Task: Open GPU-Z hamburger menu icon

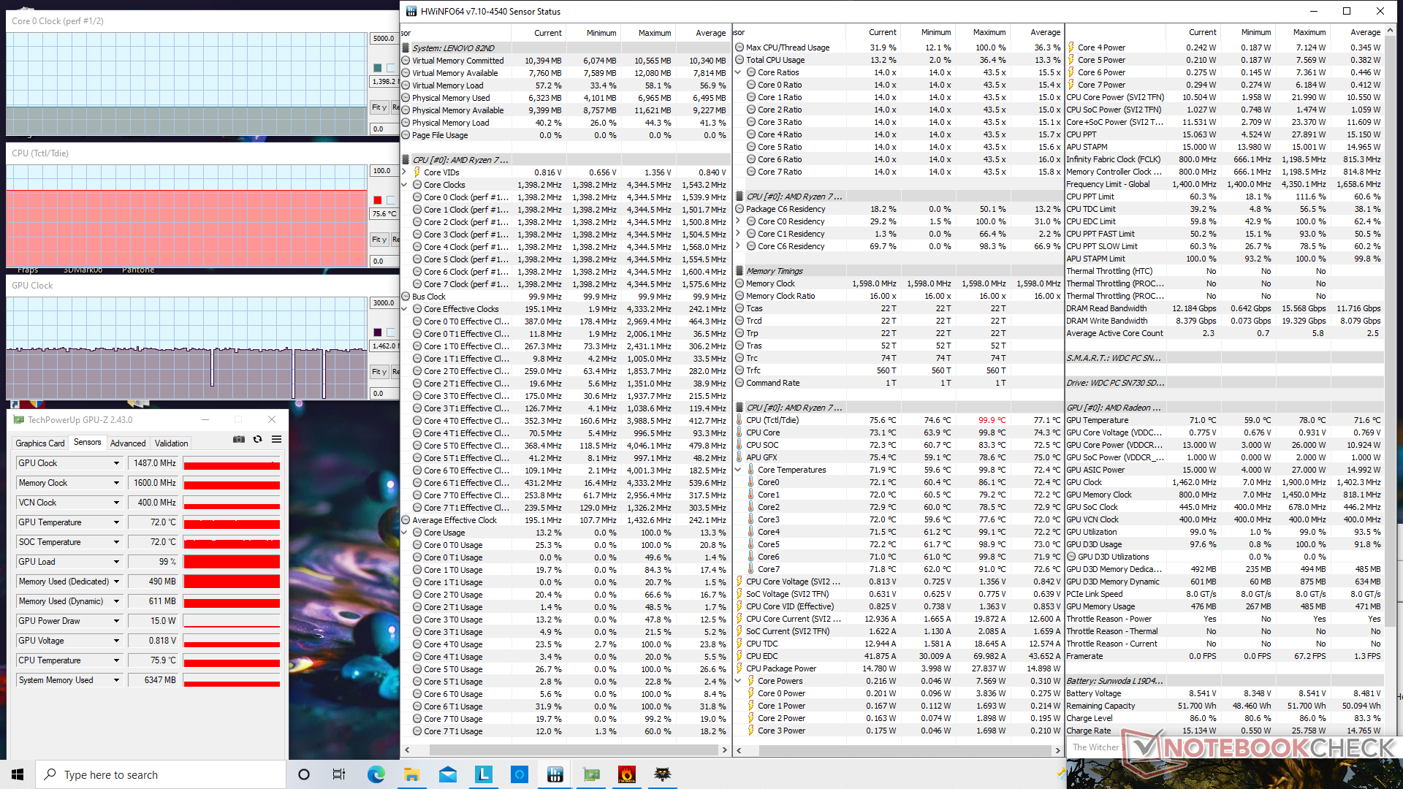Action: pyautogui.click(x=276, y=439)
